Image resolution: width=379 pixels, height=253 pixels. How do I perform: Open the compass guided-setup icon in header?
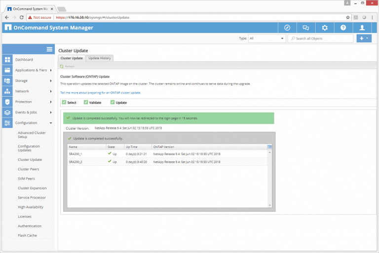287,28
